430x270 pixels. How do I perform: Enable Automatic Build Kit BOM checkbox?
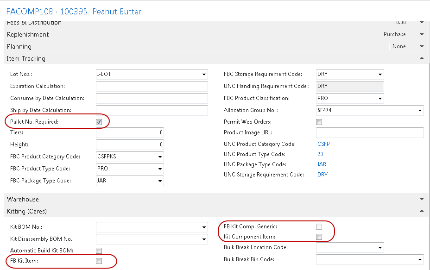click(x=99, y=251)
